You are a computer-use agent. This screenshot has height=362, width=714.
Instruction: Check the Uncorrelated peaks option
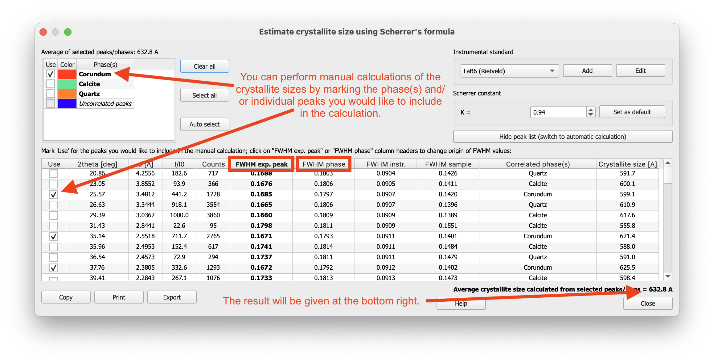tap(51, 104)
